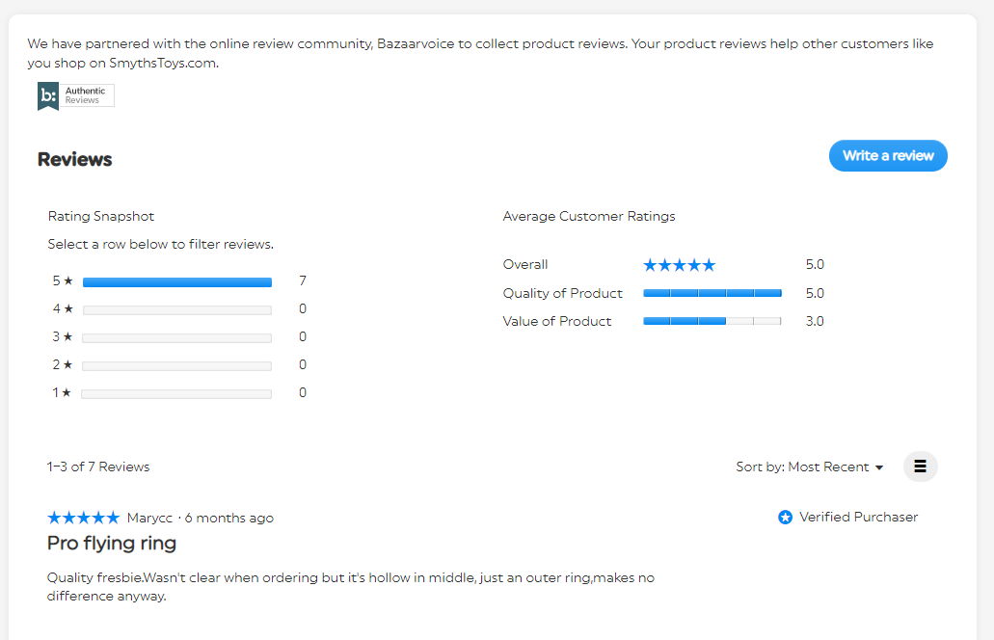This screenshot has width=994, height=640.
Task: Click the Value of Product rating bar
Action: click(712, 321)
